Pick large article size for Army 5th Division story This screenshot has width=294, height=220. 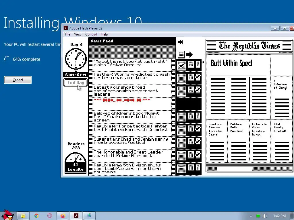click(182, 169)
